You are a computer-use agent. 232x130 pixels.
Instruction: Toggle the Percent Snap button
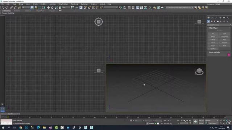tap(93, 8)
